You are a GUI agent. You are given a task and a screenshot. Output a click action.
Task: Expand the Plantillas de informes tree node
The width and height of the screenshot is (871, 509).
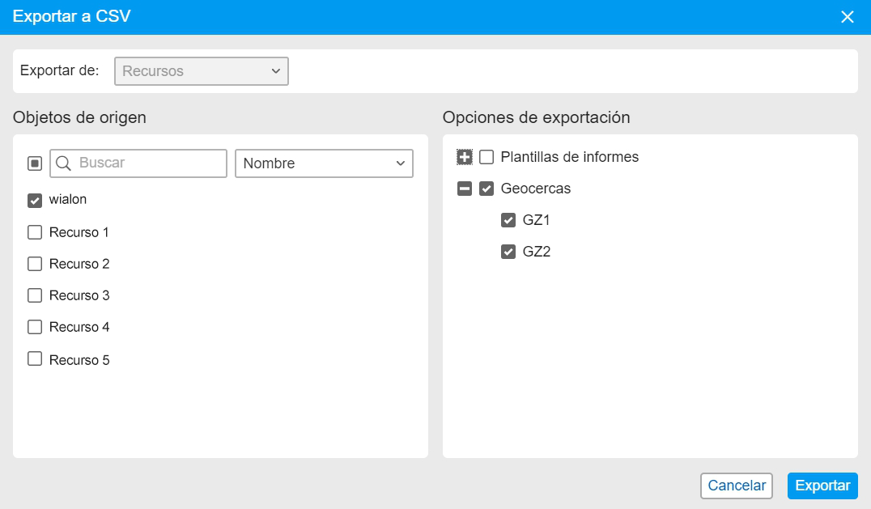coord(465,157)
